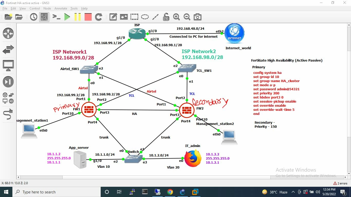Start all nodes with green play button
This screenshot has width=351, height=197.
click(67, 17)
